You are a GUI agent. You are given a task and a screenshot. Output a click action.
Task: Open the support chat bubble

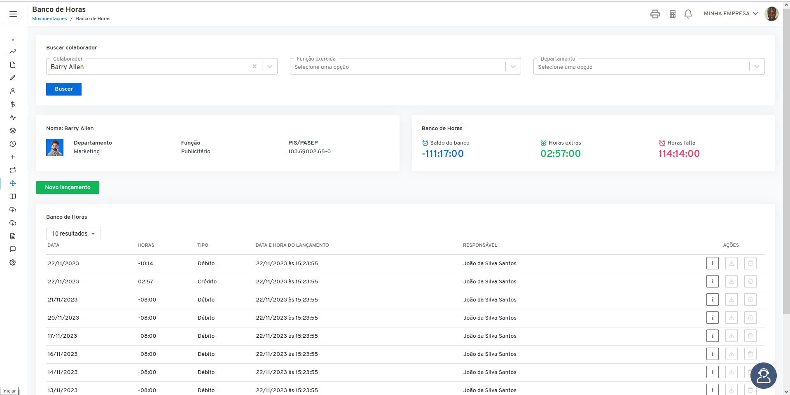(x=763, y=376)
